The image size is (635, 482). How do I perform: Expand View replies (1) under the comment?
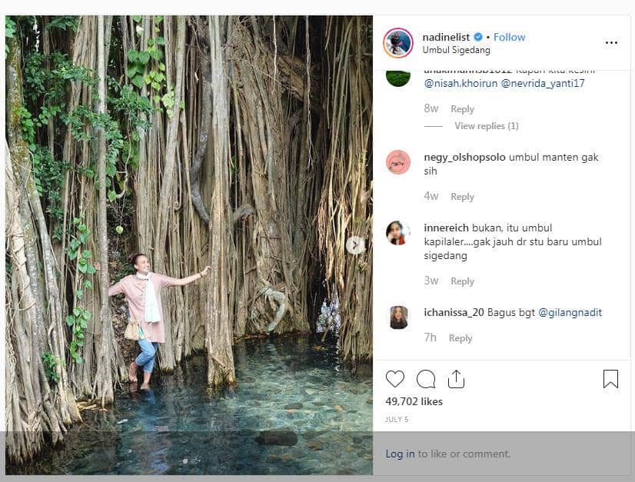(486, 126)
